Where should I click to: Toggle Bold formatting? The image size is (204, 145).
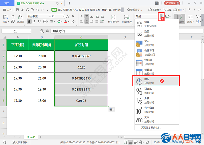click(29, 21)
